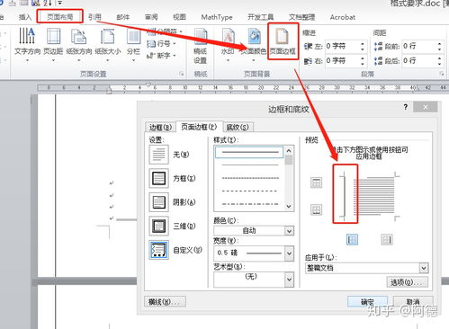
Task: Click the right indent 右 value field
Action: 342,60
